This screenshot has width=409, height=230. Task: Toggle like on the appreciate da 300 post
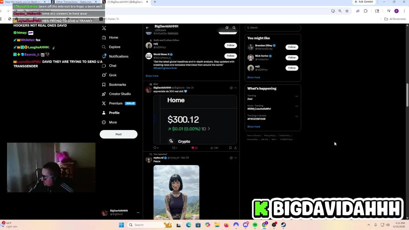(x=194, y=148)
